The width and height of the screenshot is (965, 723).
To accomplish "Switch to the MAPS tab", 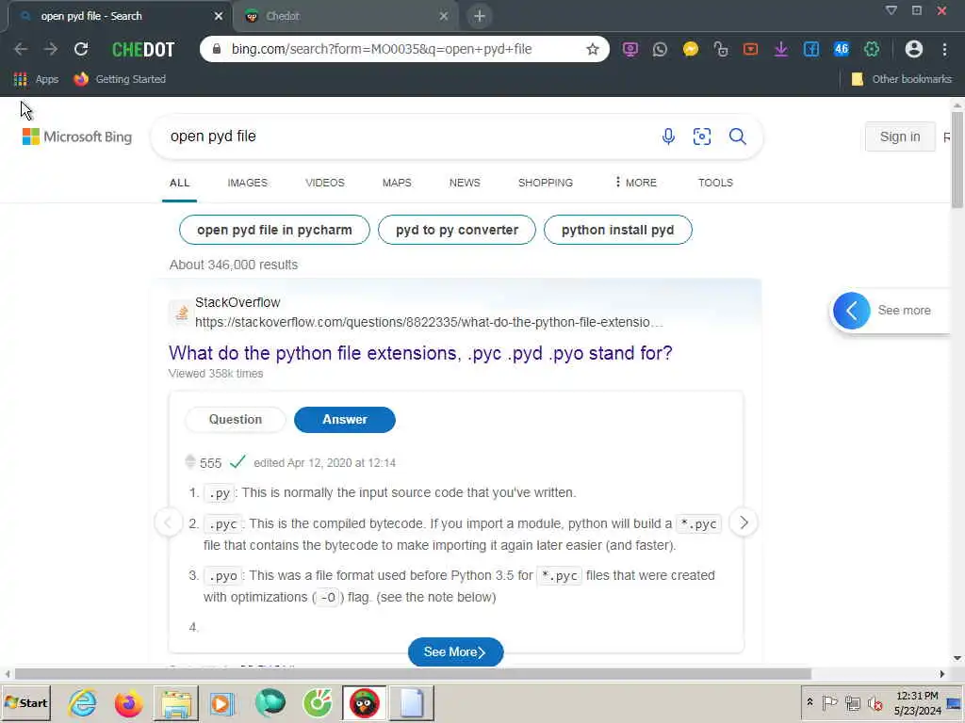I will point(397,183).
